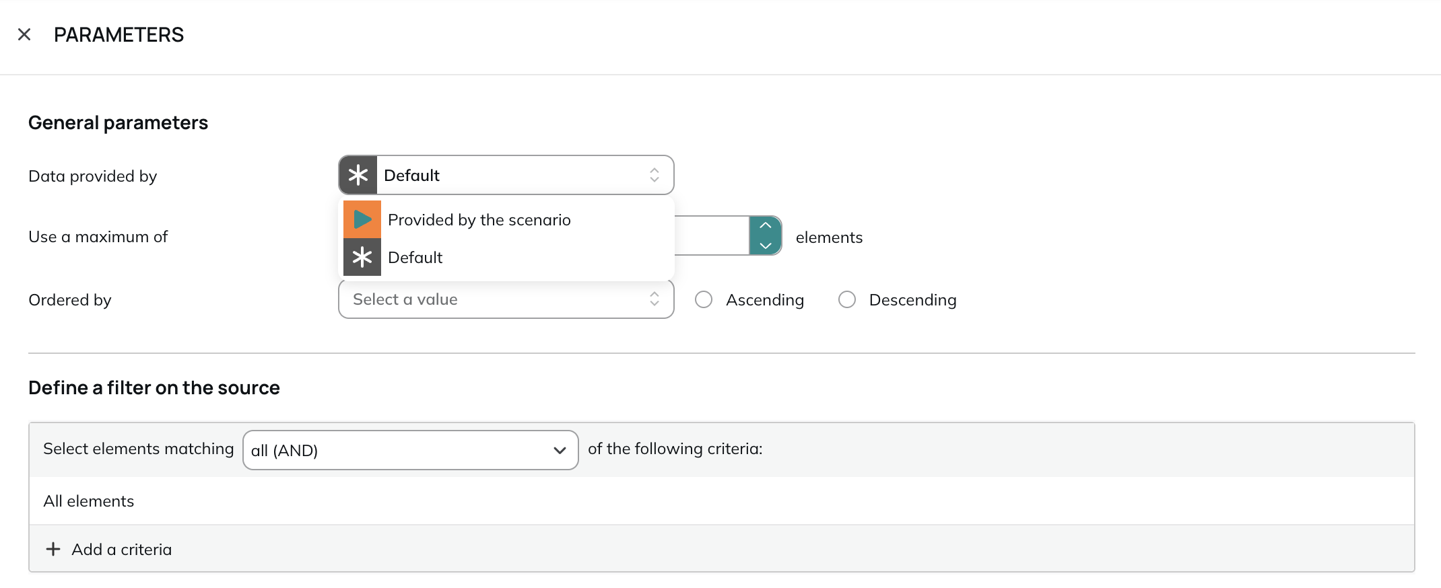Click the down chevron on all (AND) selector
The image size is (1441, 588).
(x=560, y=450)
